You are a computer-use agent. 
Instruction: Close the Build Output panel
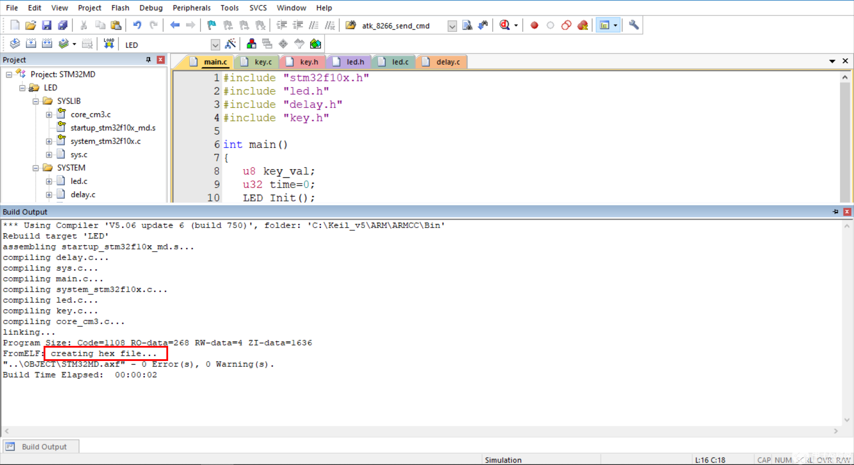point(847,212)
